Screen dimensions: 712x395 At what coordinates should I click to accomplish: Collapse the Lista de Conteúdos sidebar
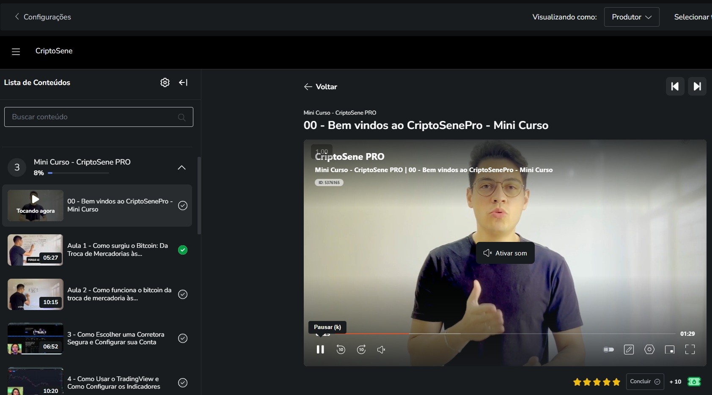(x=183, y=82)
